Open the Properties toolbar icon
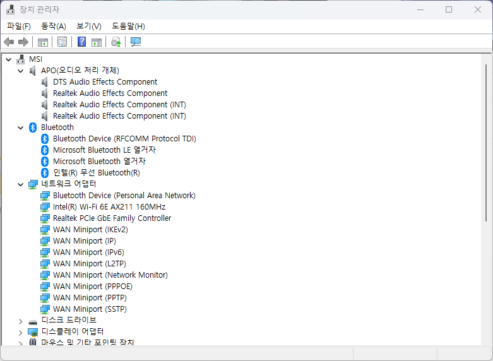 pos(62,42)
